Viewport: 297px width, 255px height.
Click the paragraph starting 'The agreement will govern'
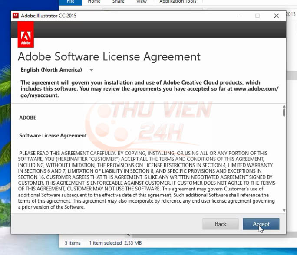(x=149, y=89)
